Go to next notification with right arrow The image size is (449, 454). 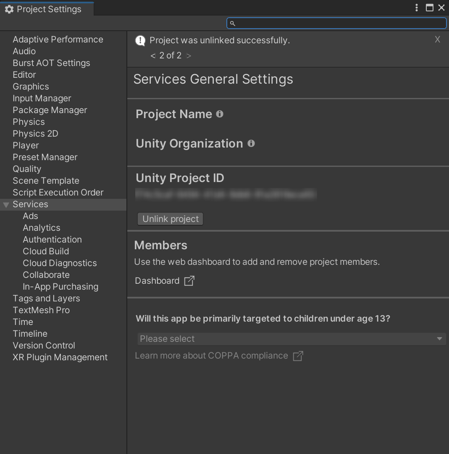189,55
